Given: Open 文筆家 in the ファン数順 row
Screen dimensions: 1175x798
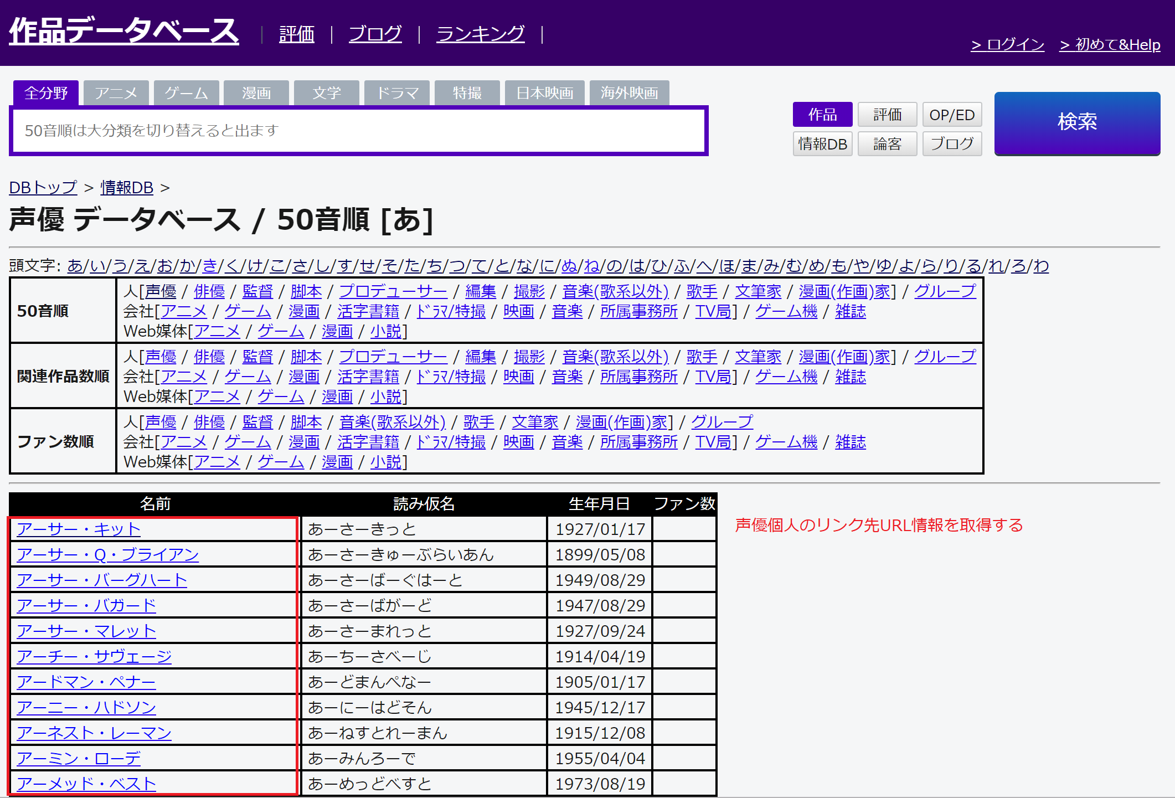Looking at the screenshot, I should click(535, 422).
